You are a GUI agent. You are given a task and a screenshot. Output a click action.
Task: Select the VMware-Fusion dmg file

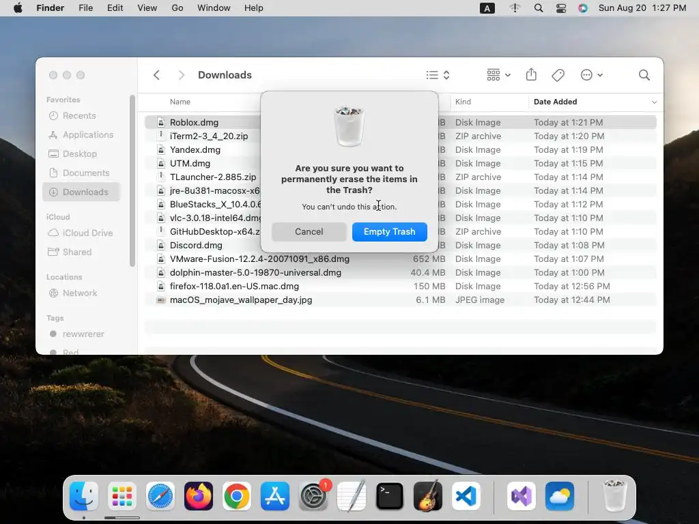pyautogui.click(x=400, y=259)
